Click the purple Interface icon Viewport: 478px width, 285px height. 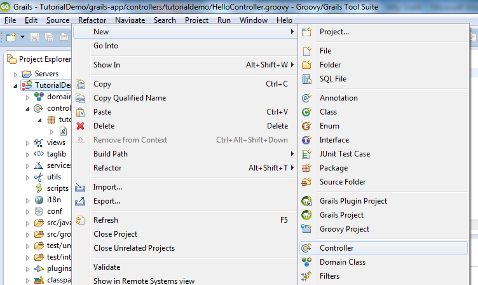click(x=306, y=140)
